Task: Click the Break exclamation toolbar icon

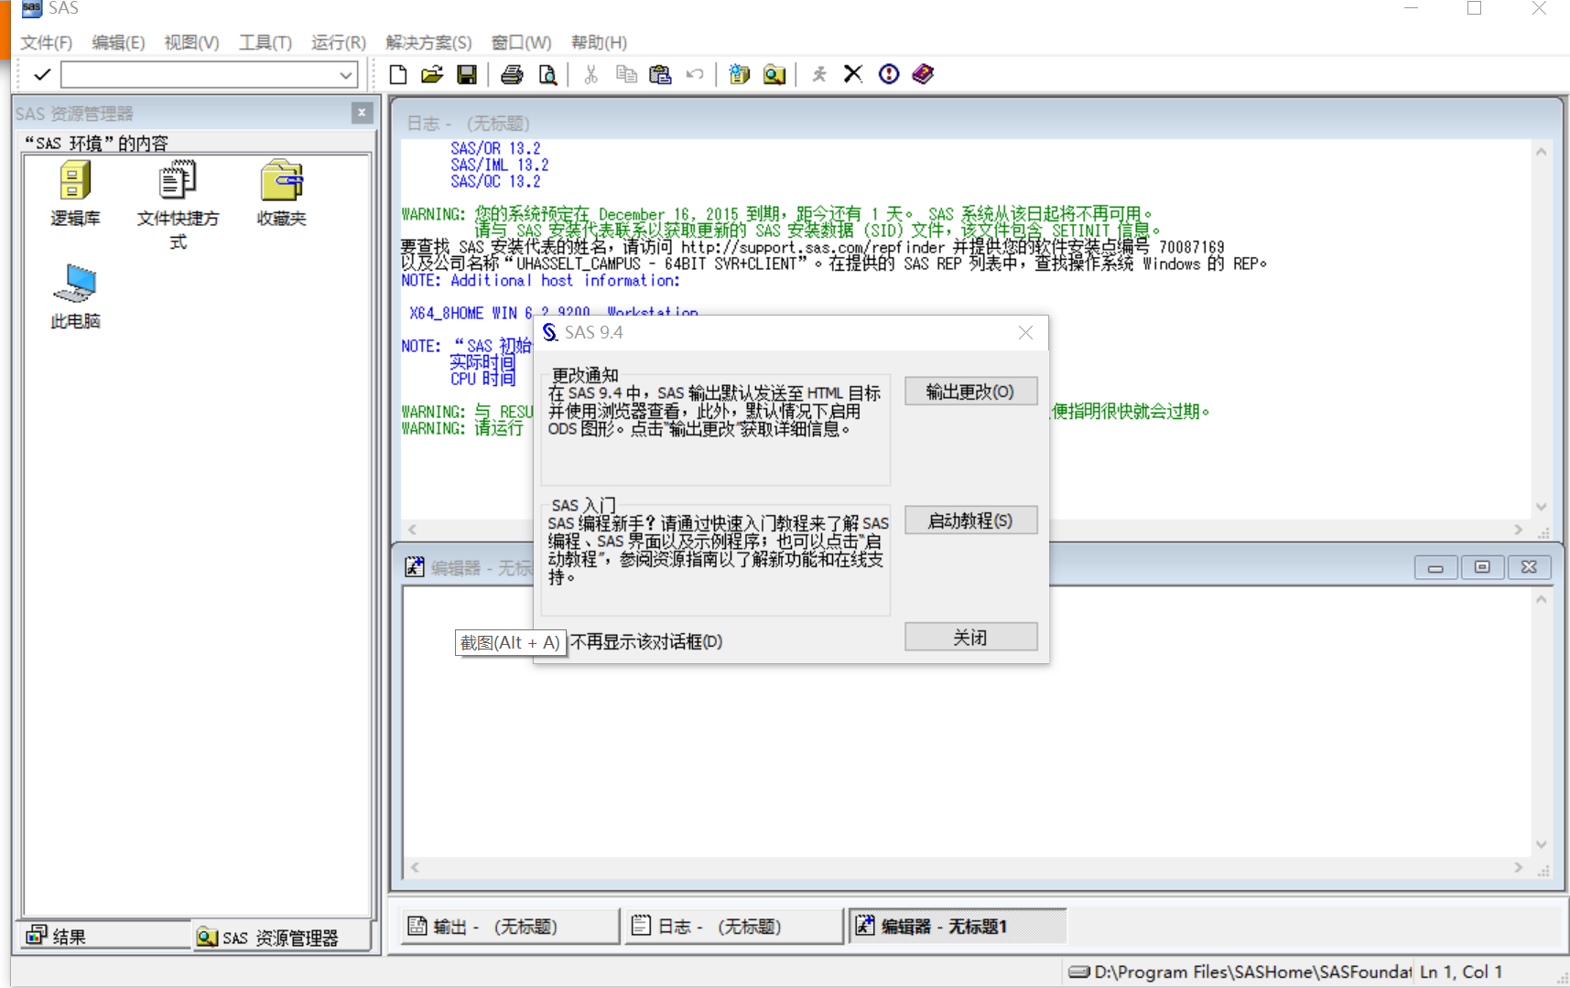Action: (889, 74)
